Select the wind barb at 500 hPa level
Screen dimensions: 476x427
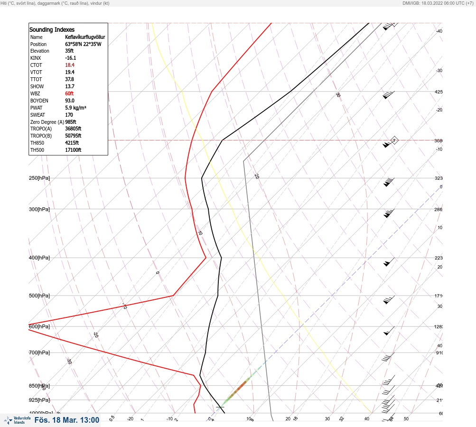[389, 300]
